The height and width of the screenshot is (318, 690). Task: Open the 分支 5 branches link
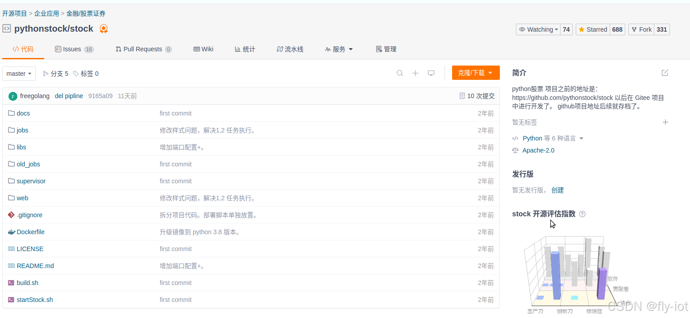pos(55,74)
